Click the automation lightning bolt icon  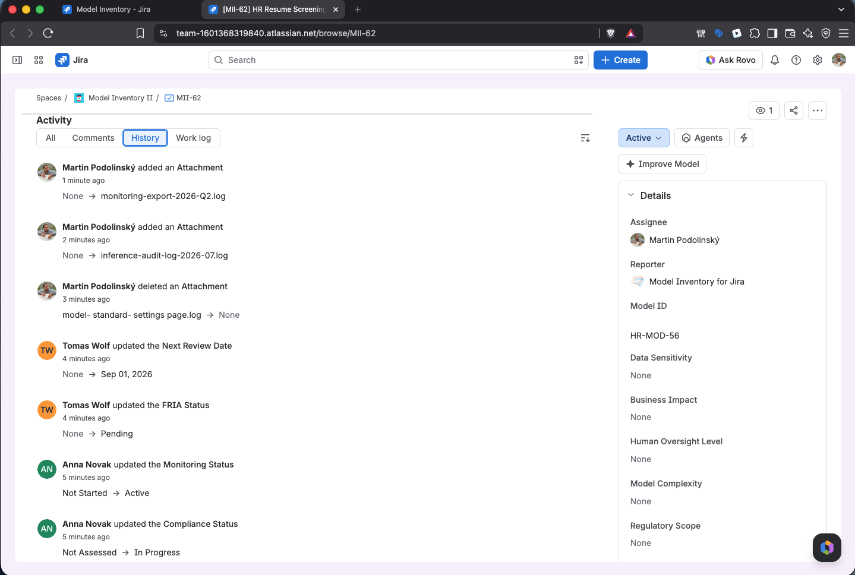(744, 138)
